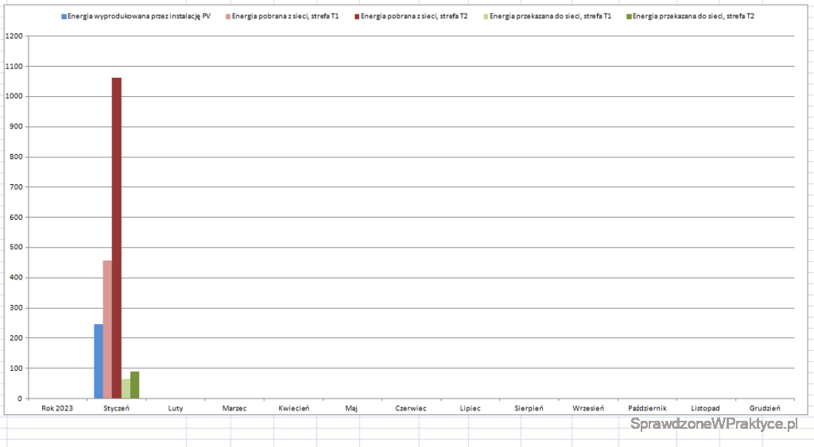Screen dimensions: 814x447
Task: Select legend entry 'Energia przekazana do sieci, strefa T1'
Action: [x=550, y=16]
